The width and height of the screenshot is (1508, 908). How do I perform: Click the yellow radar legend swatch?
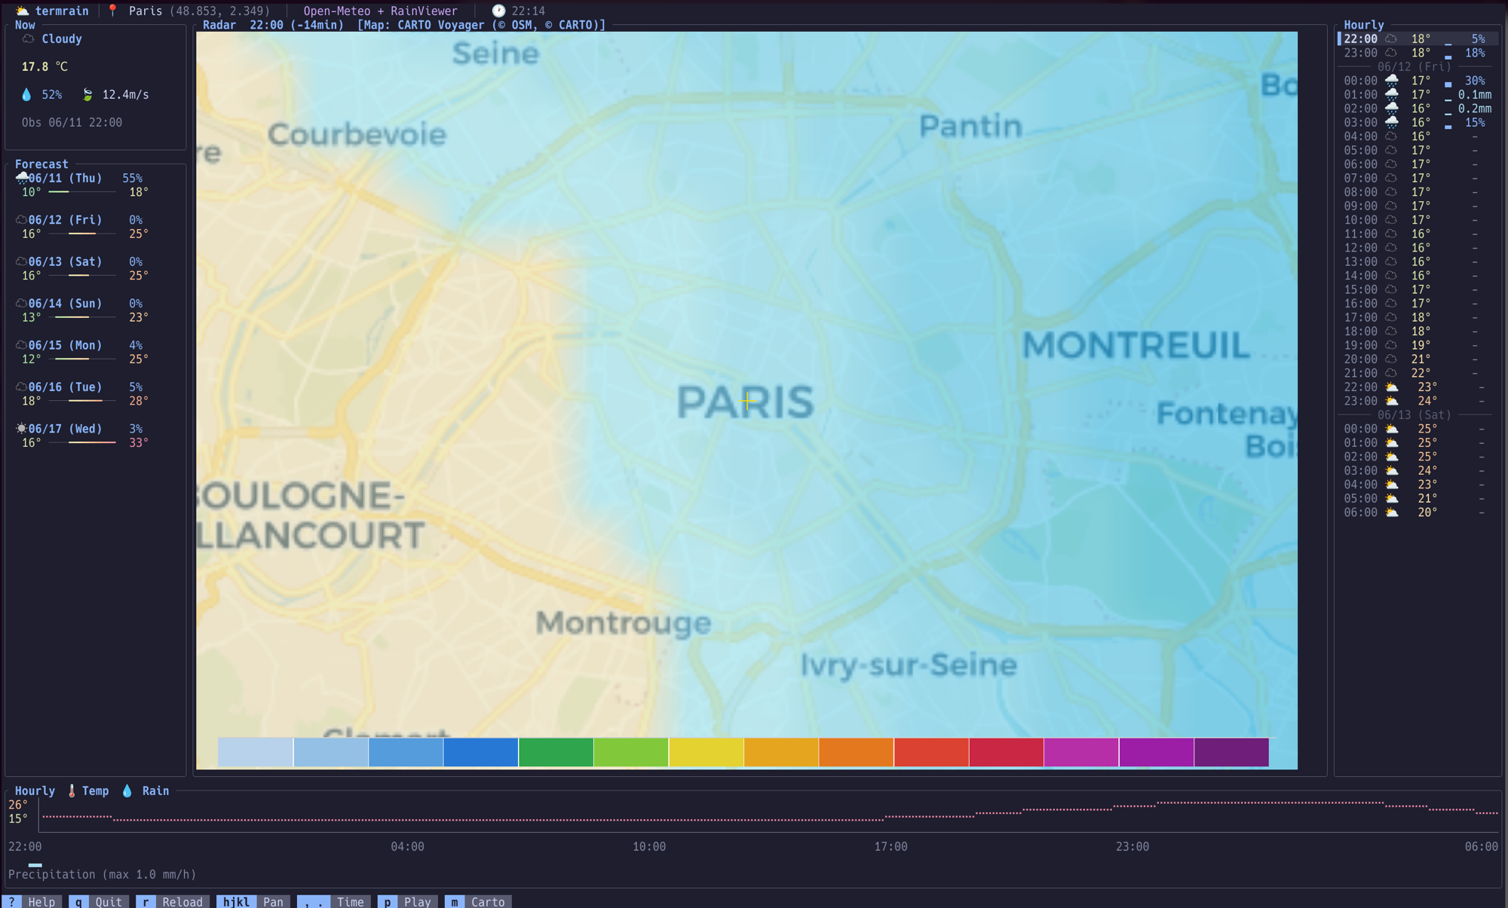(706, 752)
